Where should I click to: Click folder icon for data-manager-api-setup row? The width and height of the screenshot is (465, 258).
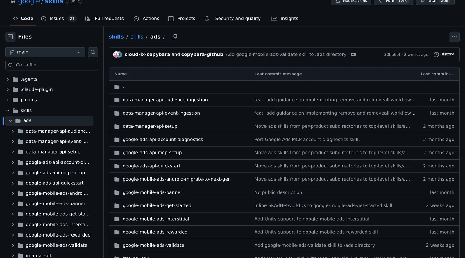tap(117, 126)
